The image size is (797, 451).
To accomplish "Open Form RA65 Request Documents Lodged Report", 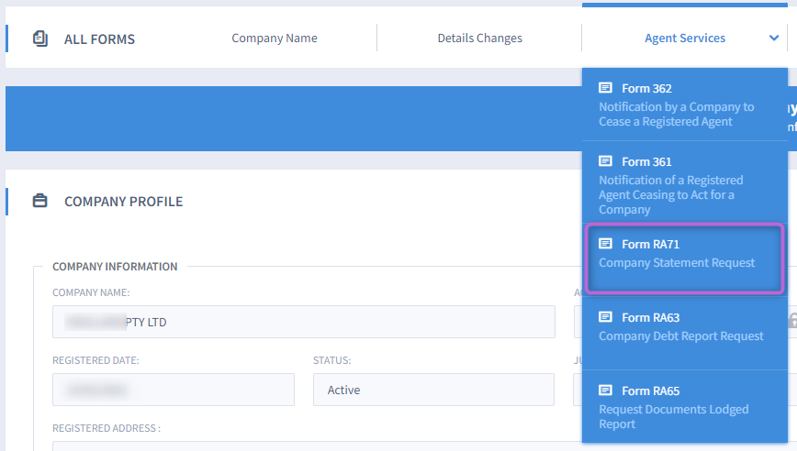I will [685, 406].
